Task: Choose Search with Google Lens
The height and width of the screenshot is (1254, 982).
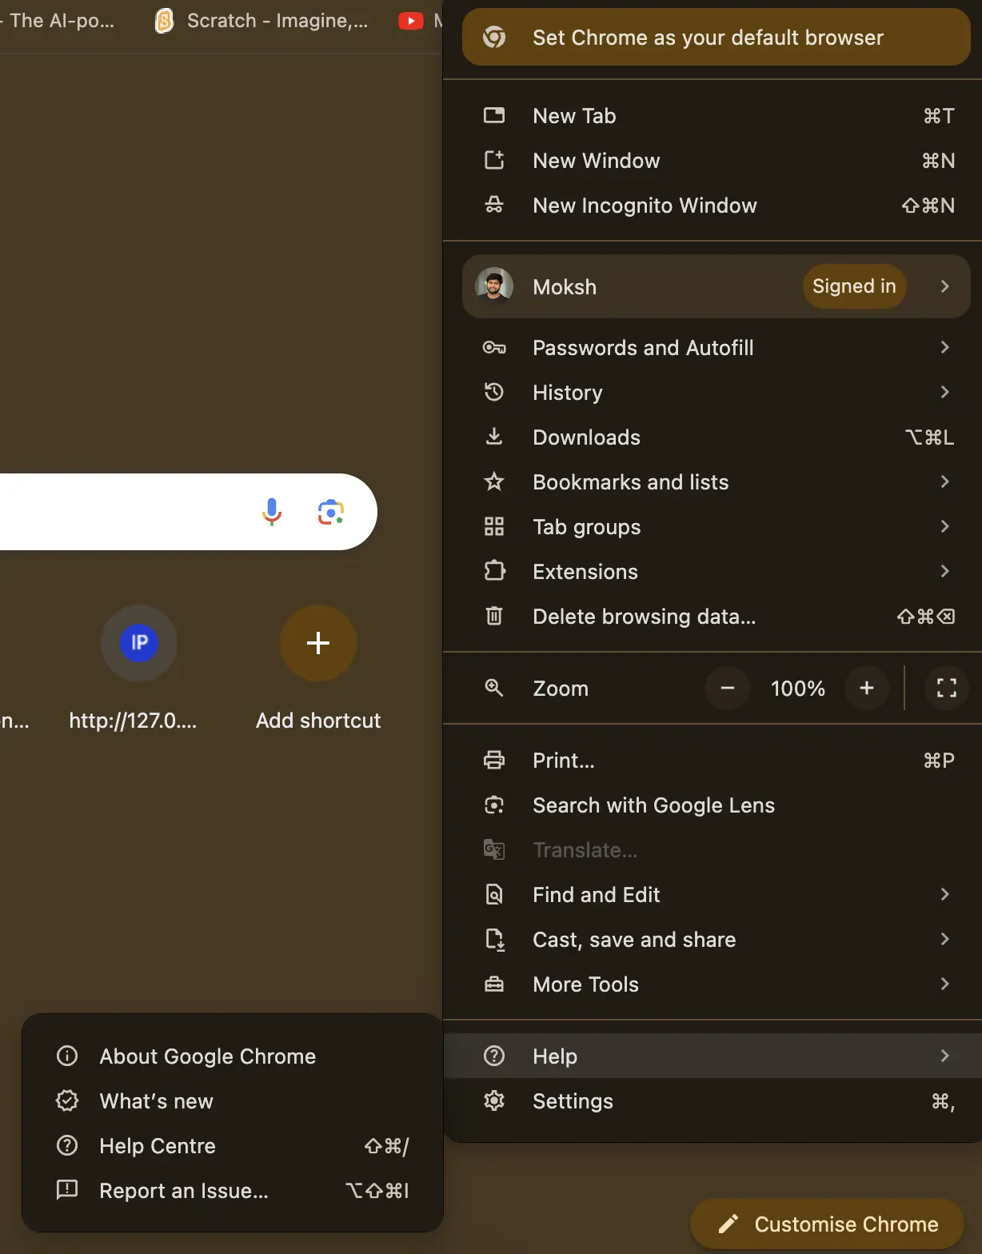Action: (713, 805)
